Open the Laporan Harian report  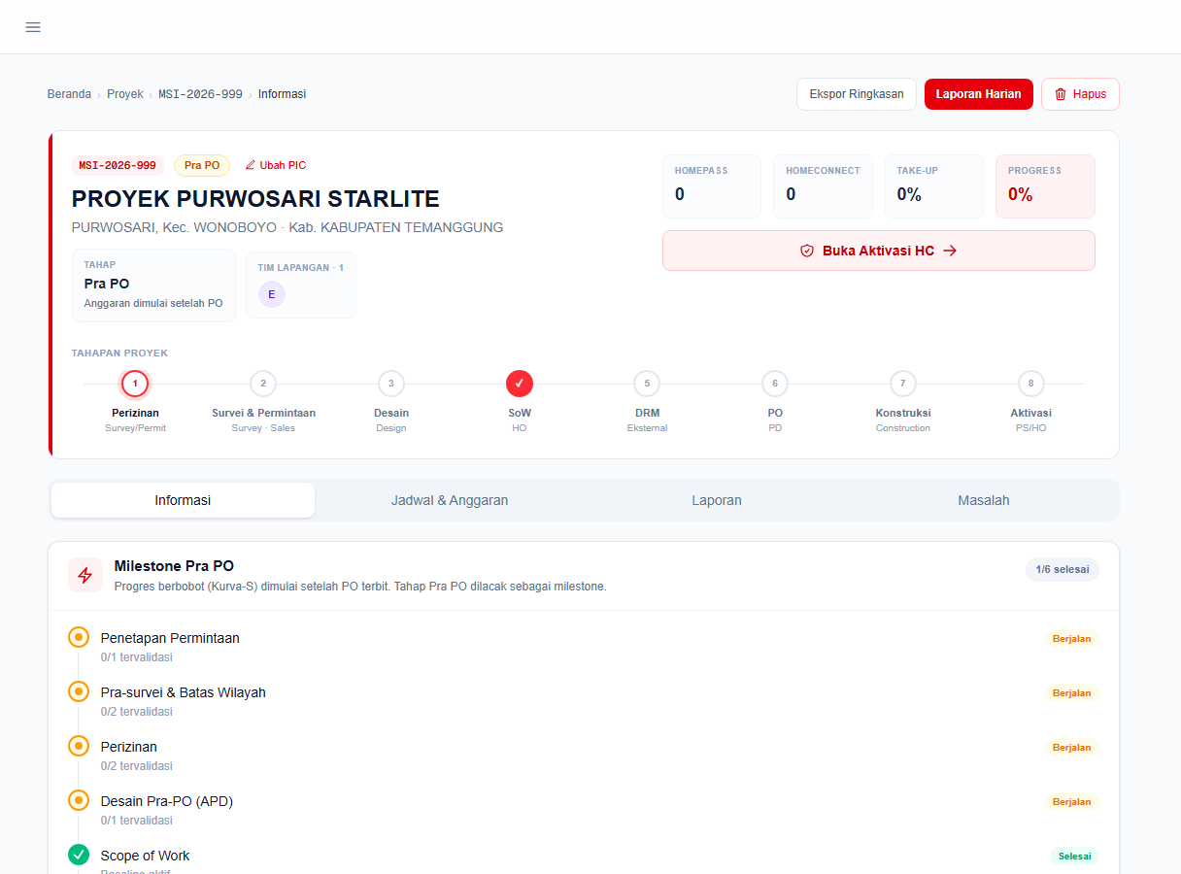coord(979,94)
